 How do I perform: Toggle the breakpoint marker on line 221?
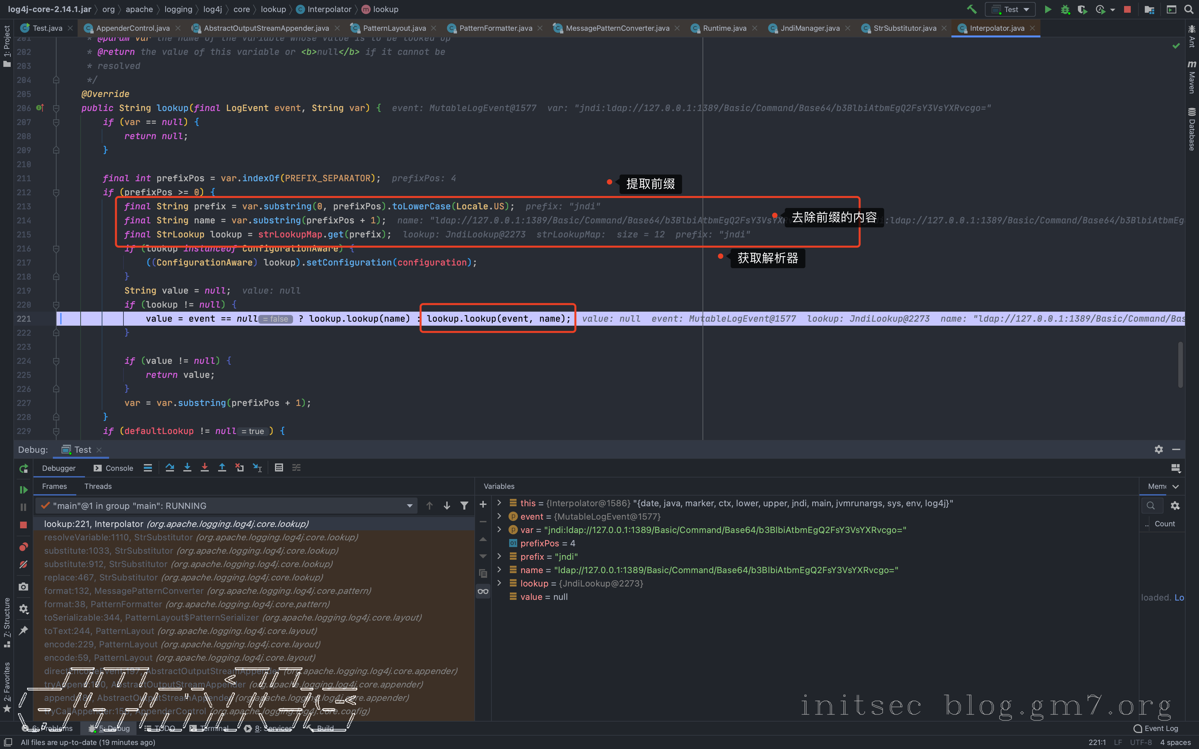click(x=39, y=319)
